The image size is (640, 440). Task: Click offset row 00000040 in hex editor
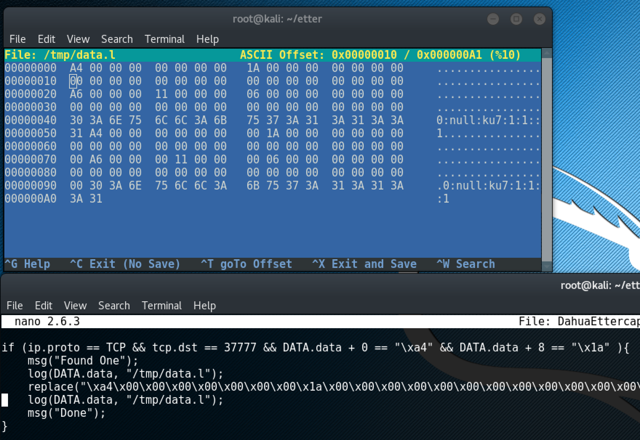31,120
